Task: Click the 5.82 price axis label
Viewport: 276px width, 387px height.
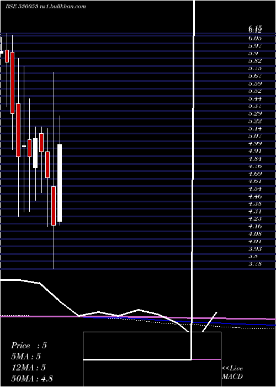Action: [x=255, y=61]
